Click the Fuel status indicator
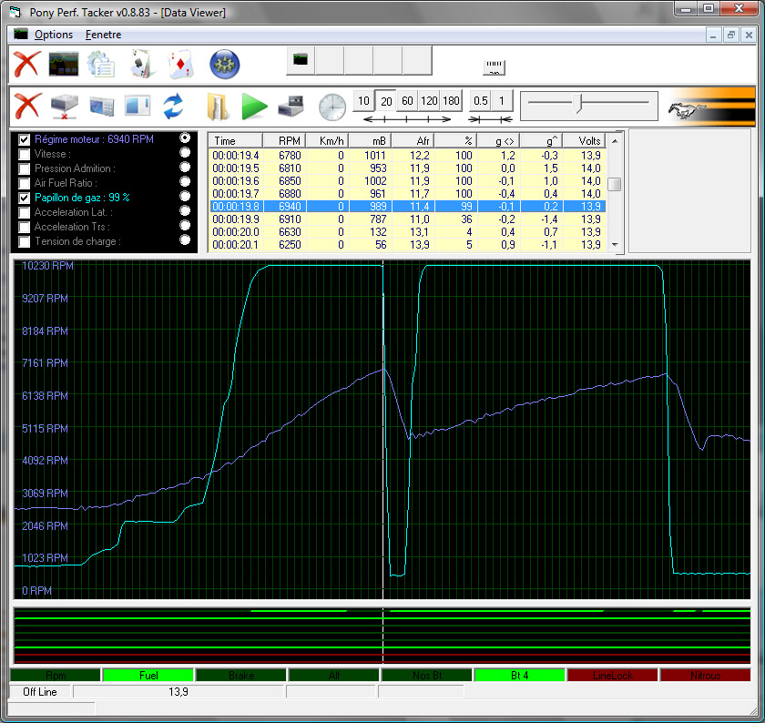 [148, 675]
